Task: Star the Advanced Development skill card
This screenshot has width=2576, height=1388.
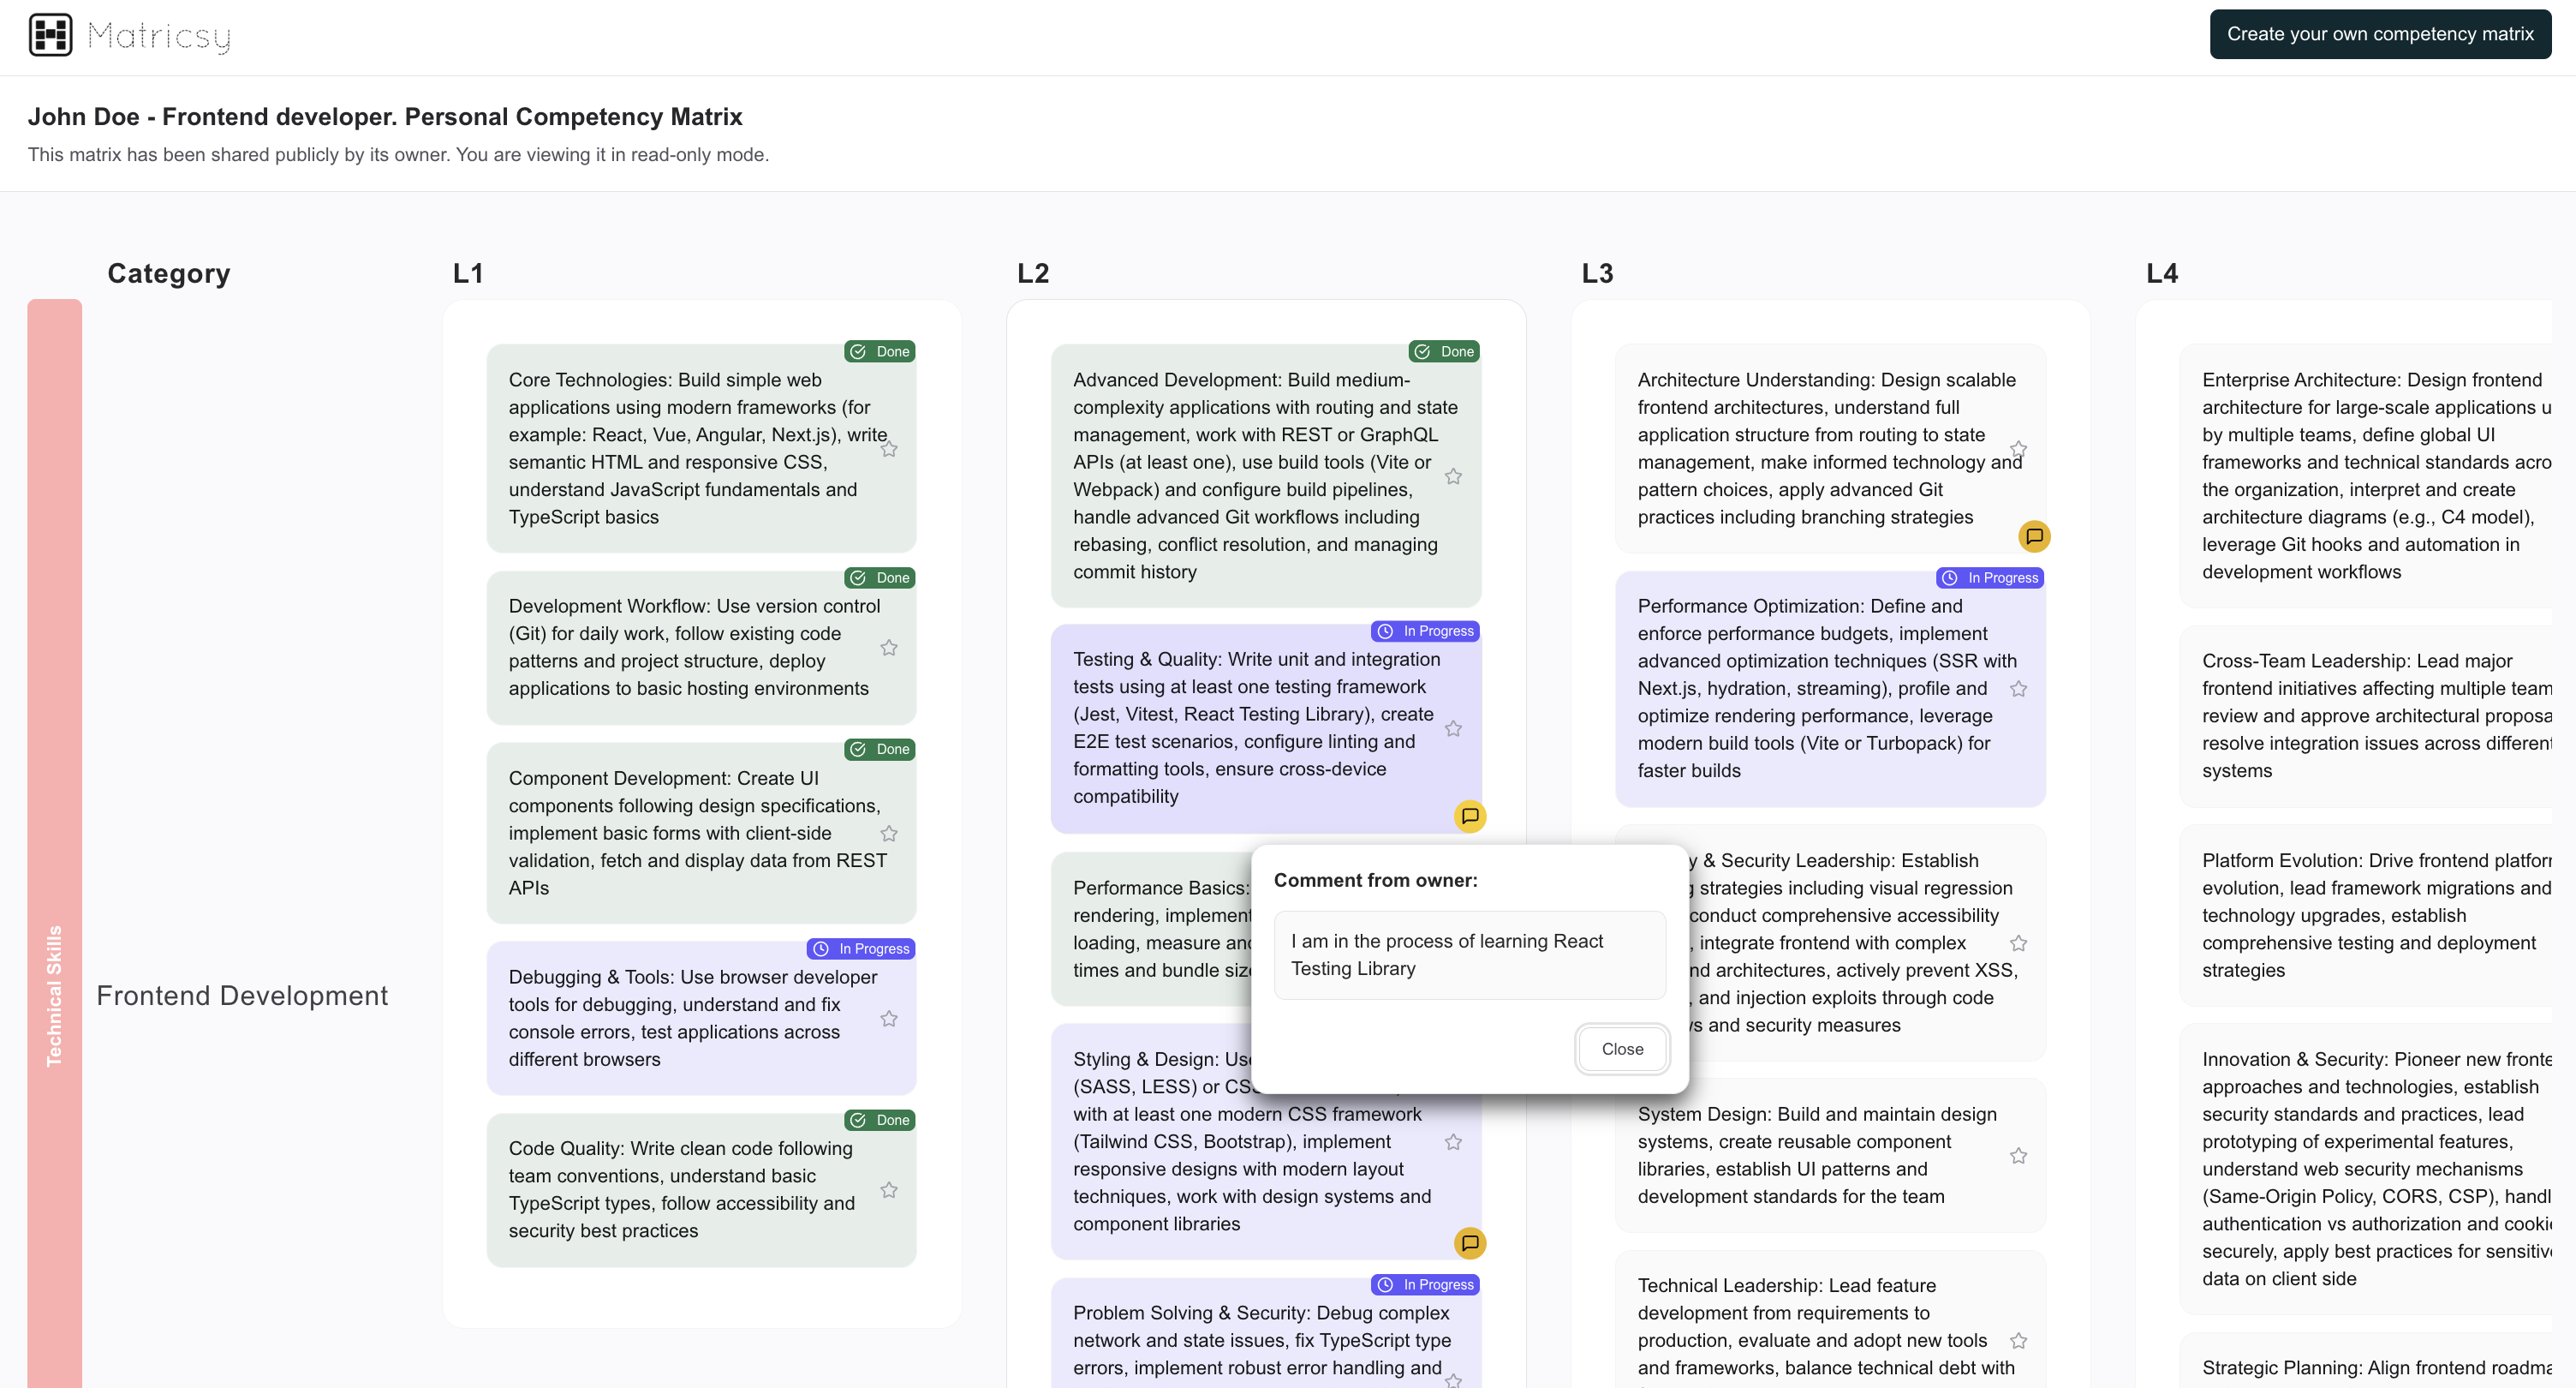Action: tap(1453, 476)
